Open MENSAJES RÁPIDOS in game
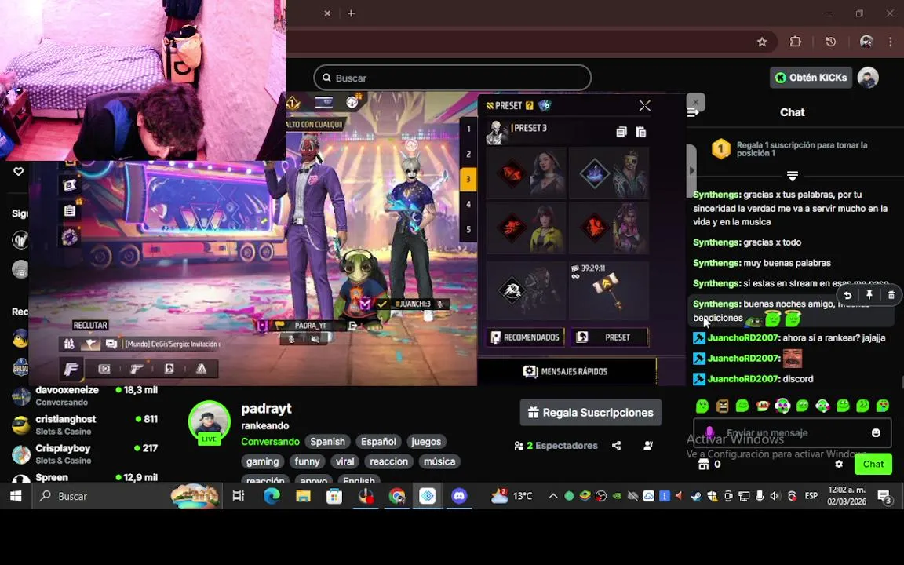This screenshot has width=904, height=565. pos(567,371)
